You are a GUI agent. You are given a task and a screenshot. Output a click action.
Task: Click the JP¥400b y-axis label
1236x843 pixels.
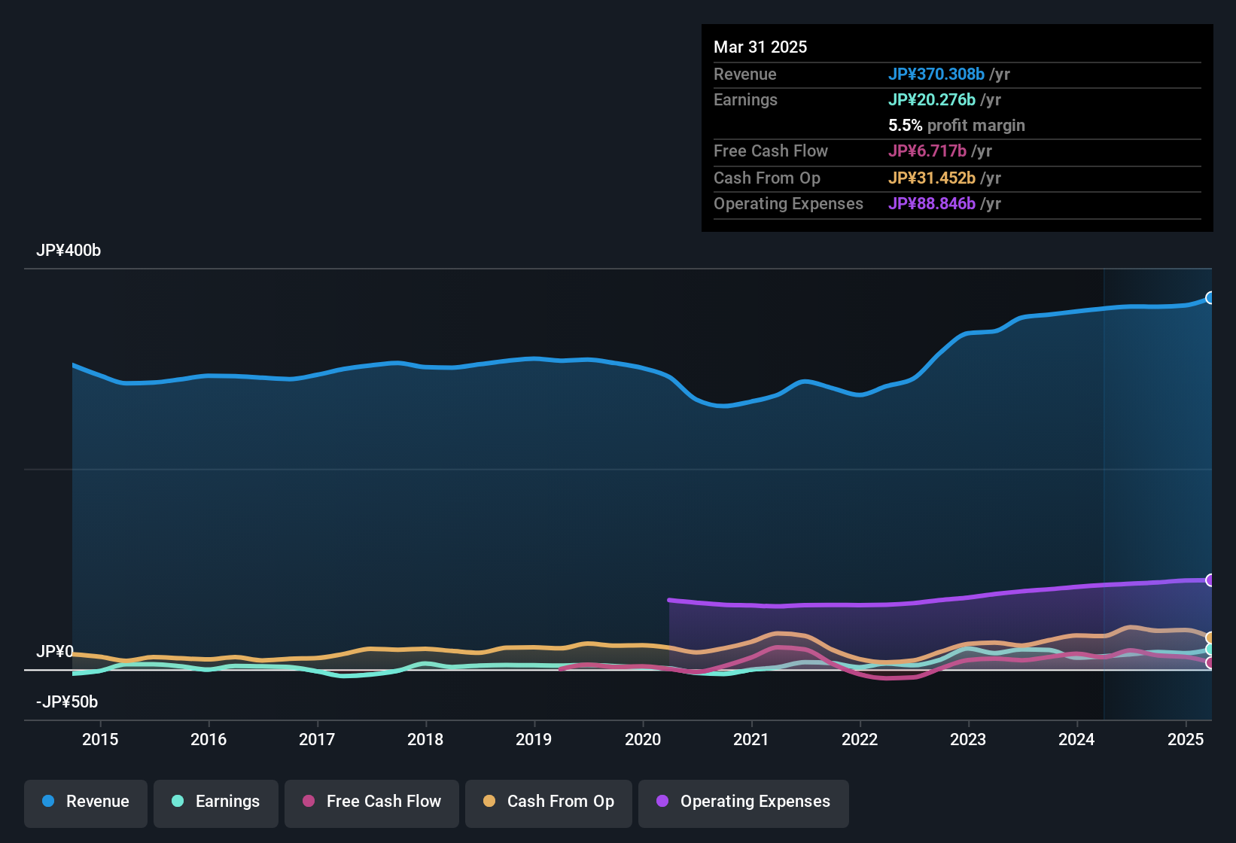click(68, 251)
